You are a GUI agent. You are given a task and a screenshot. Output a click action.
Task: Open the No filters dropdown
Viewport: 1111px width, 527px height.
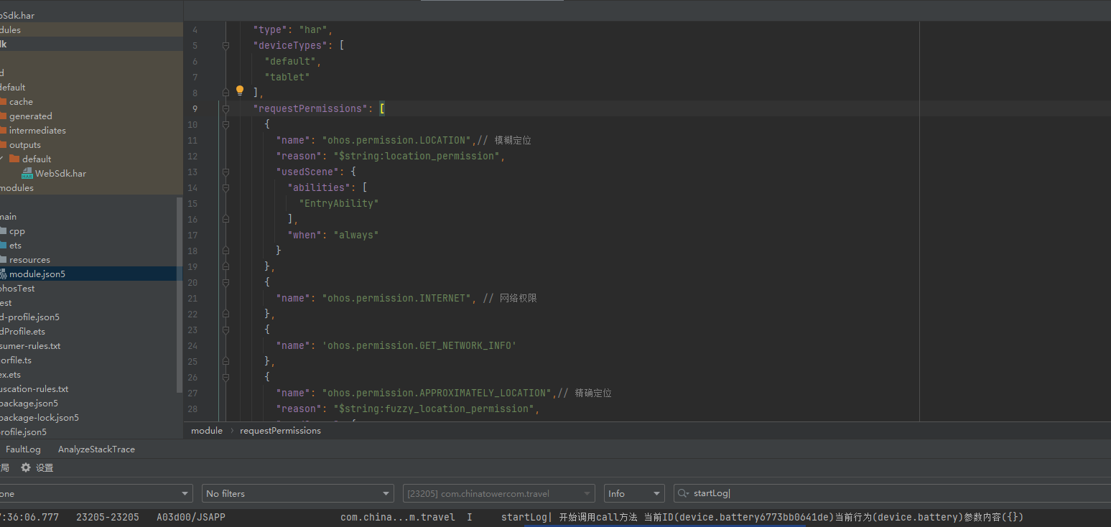[x=298, y=493]
